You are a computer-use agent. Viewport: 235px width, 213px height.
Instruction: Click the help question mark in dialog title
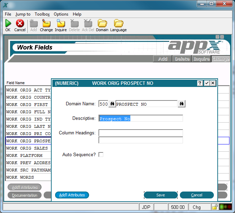click(200, 83)
